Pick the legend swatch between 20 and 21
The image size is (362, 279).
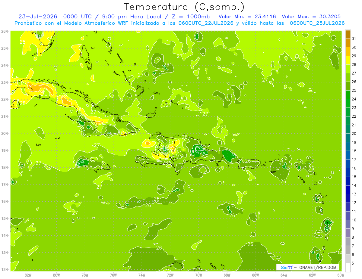pos(348,129)
